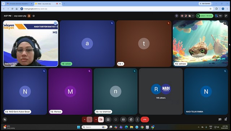
Task: Open audio settings arrow beside microphone
Action: coord(84,119)
